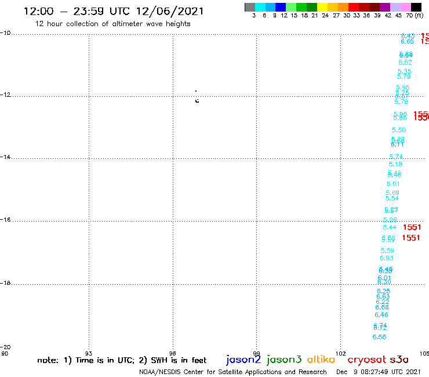Screen dimensions: 429x377
Task: Click the '(ft)' unit label on the color scale
Action: 419,16
